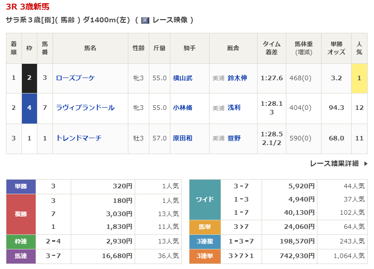
Task: Open trainer 鈴木伸 profile
Action: (x=237, y=78)
